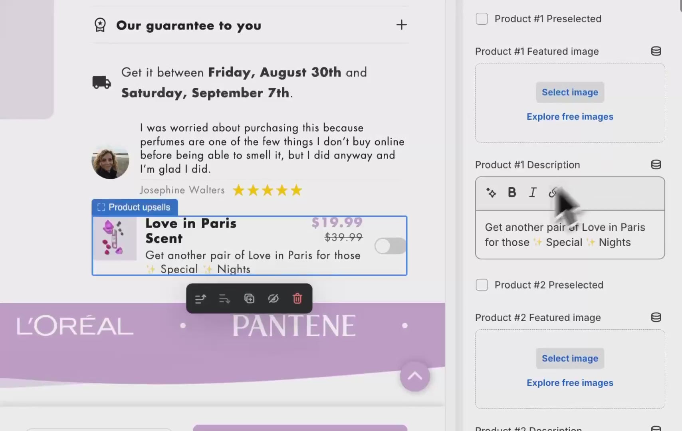Select the Product upsells block label
The height and width of the screenshot is (431, 682).
[135, 208]
